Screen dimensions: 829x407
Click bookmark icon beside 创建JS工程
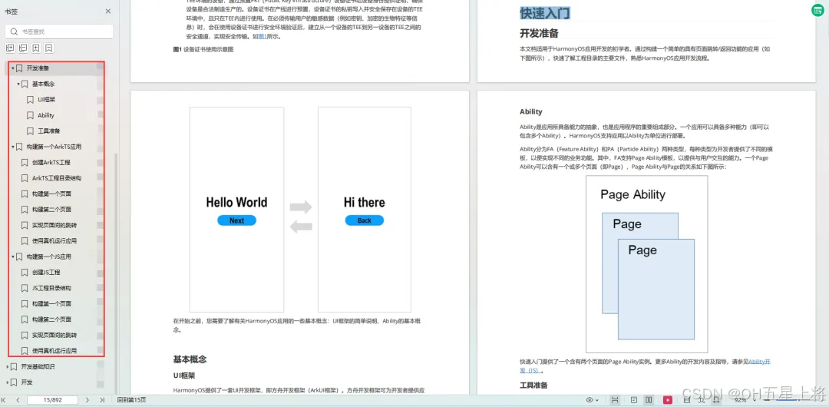[x=25, y=272]
